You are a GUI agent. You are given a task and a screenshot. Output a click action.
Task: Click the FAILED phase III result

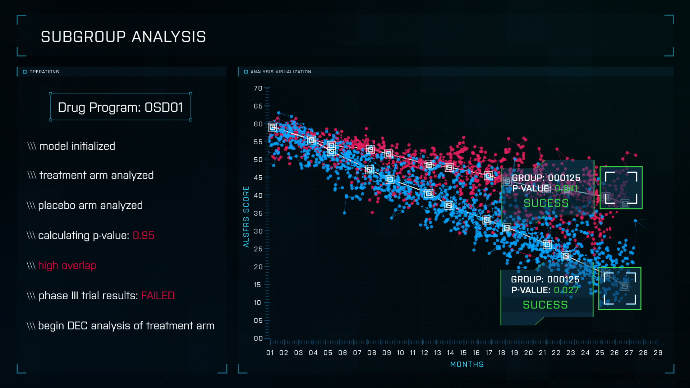point(158,296)
